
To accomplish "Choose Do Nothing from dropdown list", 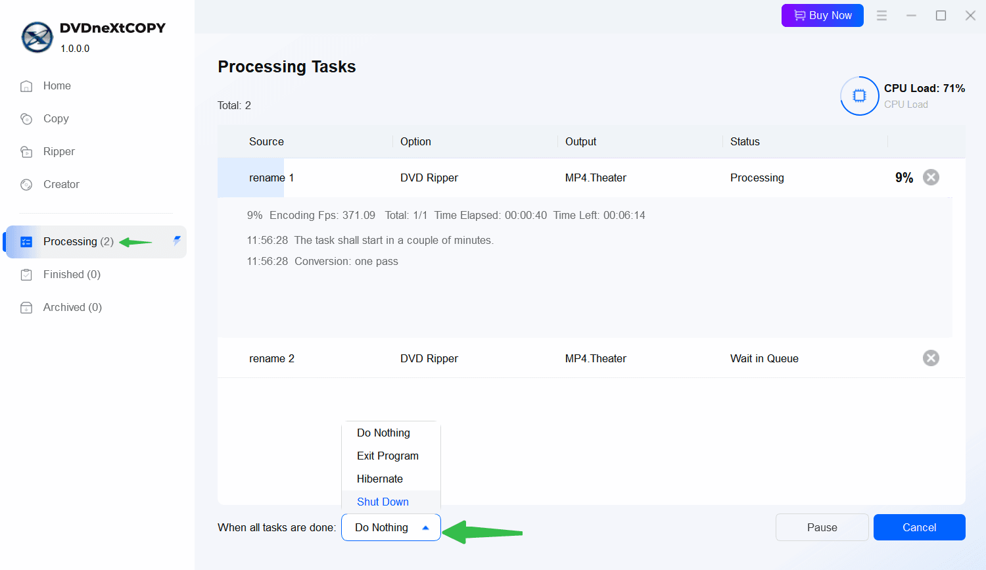I will pos(391,433).
